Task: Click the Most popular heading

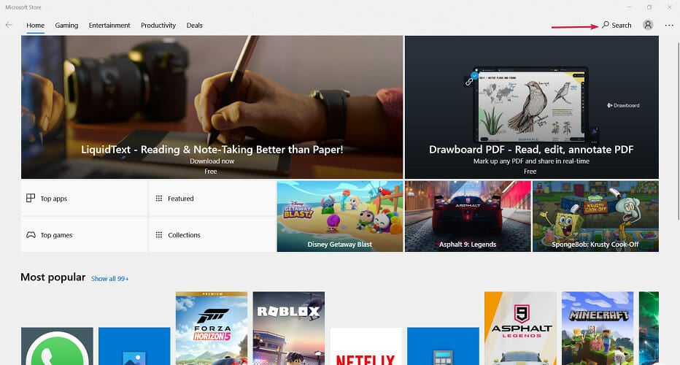Action: [x=53, y=277]
